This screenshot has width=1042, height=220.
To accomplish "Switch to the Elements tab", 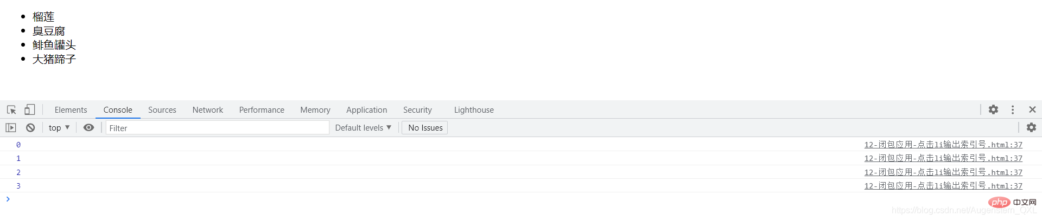I will [71, 109].
